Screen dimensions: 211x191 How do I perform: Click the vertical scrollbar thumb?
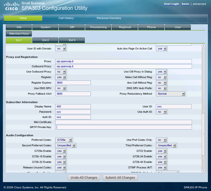204,134
